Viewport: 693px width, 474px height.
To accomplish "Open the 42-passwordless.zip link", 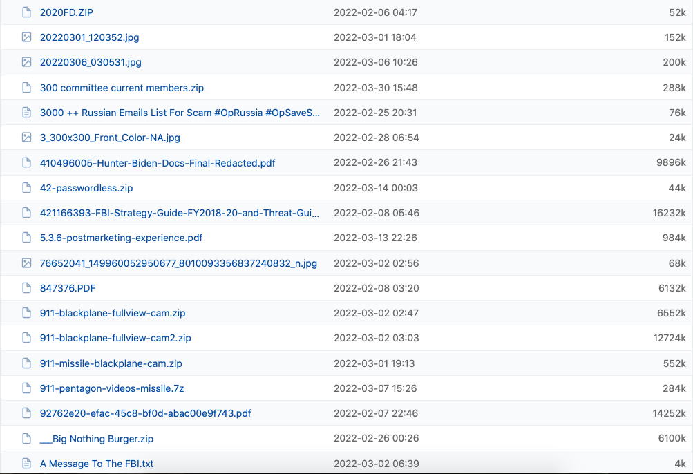I will [x=86, y=188].
